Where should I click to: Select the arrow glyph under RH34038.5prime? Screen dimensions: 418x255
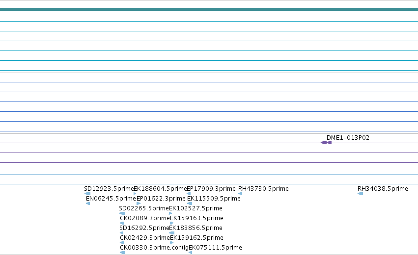click(360, 194)
